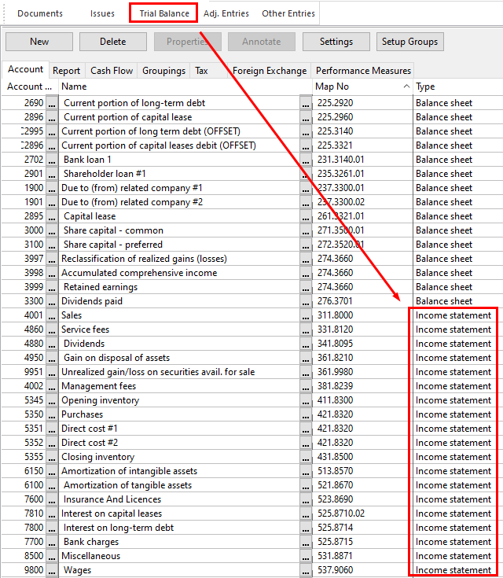Open ellipsis picker beside account 3300

pyautogui.click(x=52, y=301)
